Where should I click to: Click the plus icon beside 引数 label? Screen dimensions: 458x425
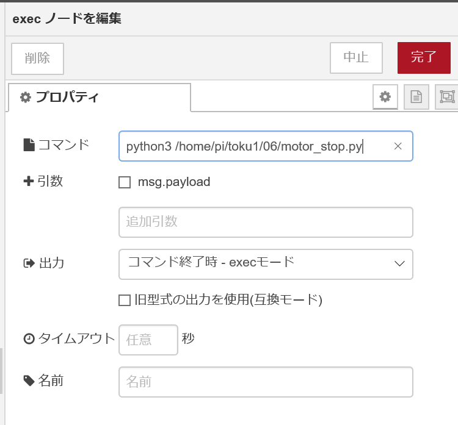pyautogui.click(x=28, y=182)
